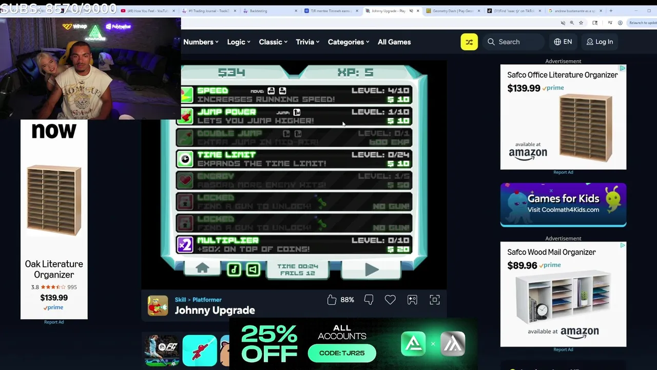Enter fullscreen mode for the game
This screenshot has height=370, width=657.
435,300
